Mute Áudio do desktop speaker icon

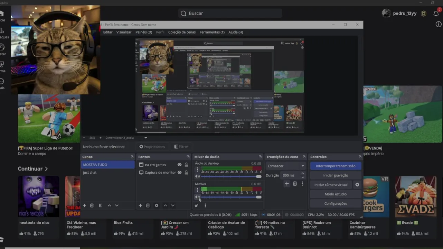pyautogui.click(x=197, y=177)
